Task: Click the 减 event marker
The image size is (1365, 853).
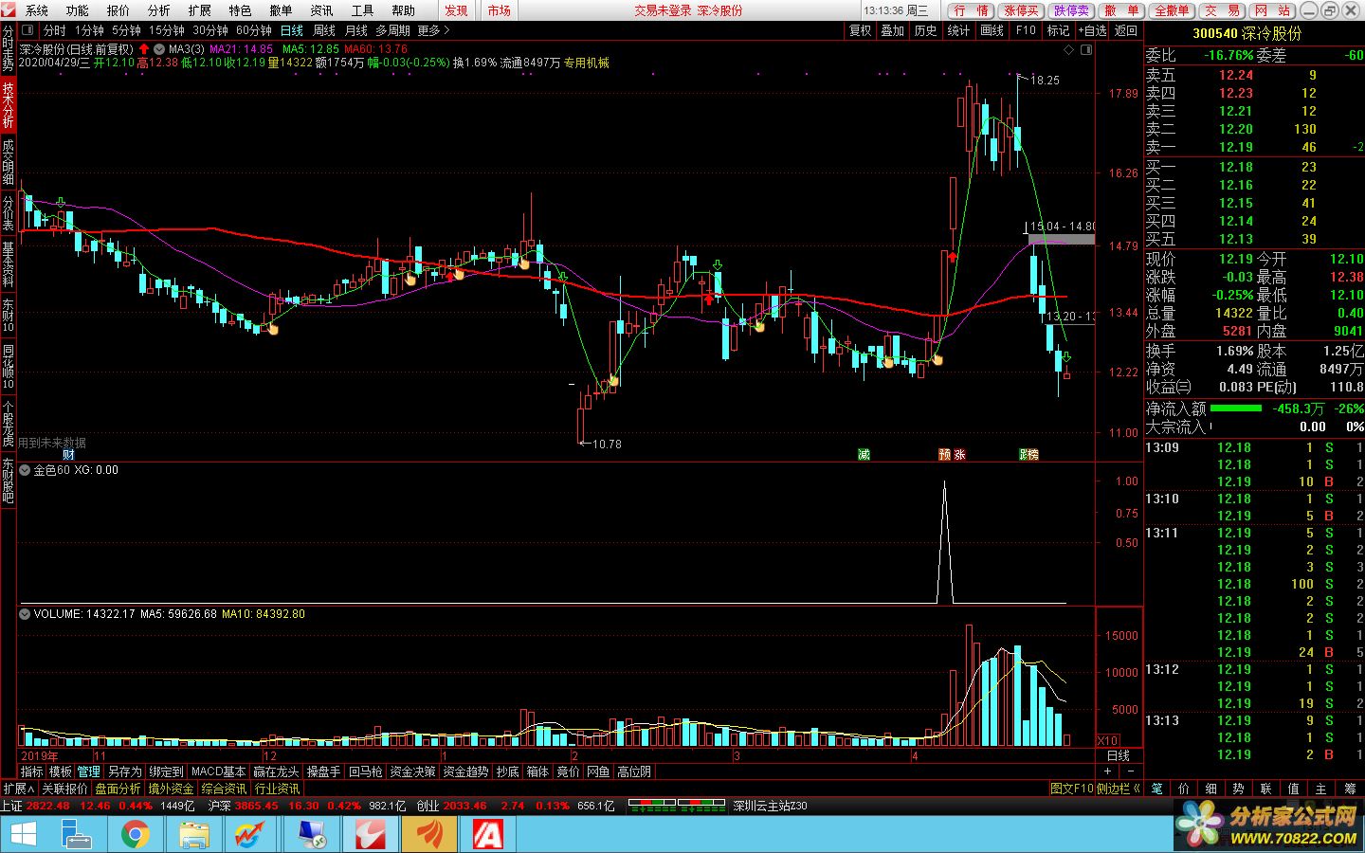Action: point(864,455)
